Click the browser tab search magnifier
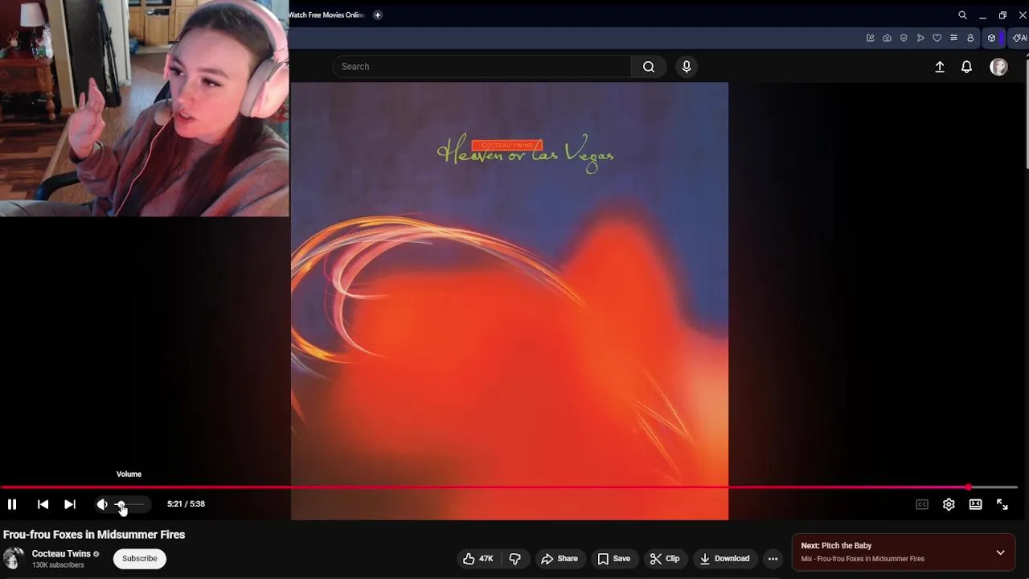Viewport: 1029px width, 579px height. (x=962, y=15)
